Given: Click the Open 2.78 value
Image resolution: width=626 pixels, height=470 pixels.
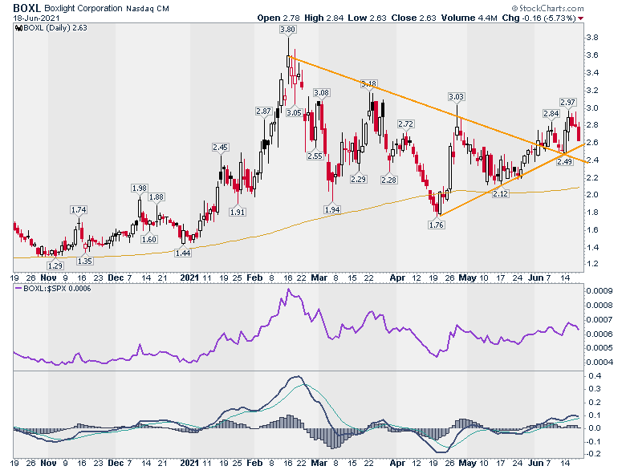Looking at the screenshot, I should (278, 18).
